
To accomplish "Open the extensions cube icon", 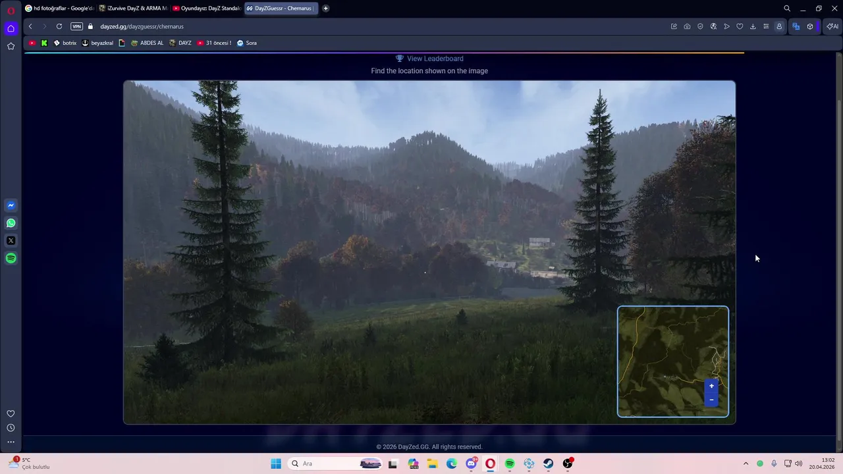I will pyautogui.click(x=810, y=26).
